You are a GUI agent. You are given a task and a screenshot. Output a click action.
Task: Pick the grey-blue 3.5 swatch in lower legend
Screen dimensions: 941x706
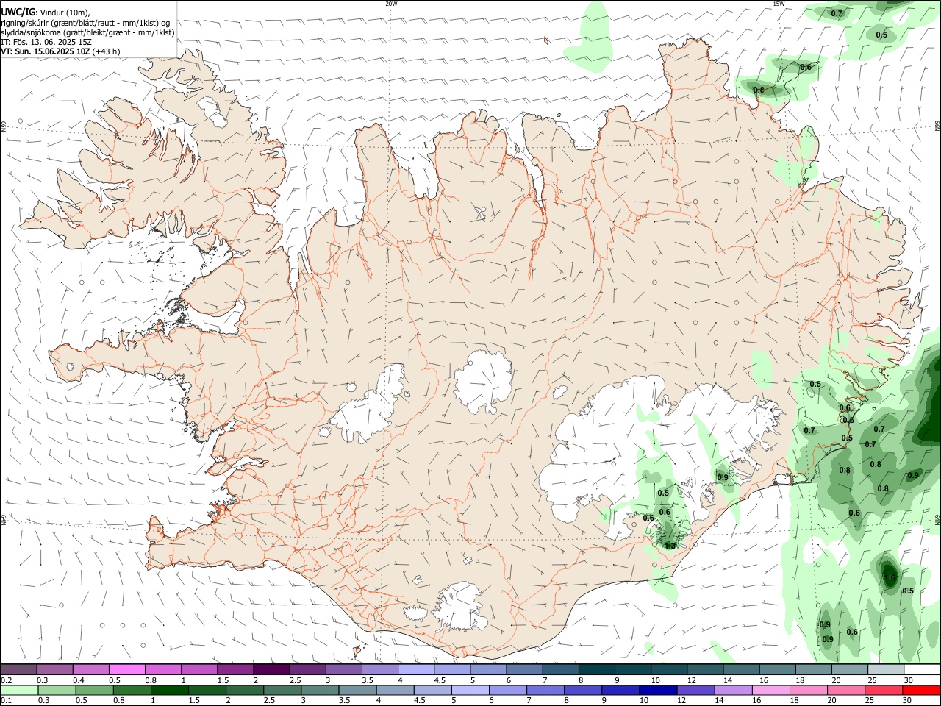pos(357,691)
